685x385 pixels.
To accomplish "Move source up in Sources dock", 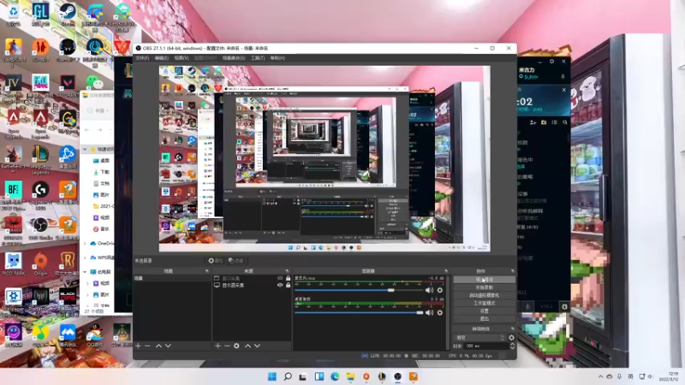I will click(247, 346).
